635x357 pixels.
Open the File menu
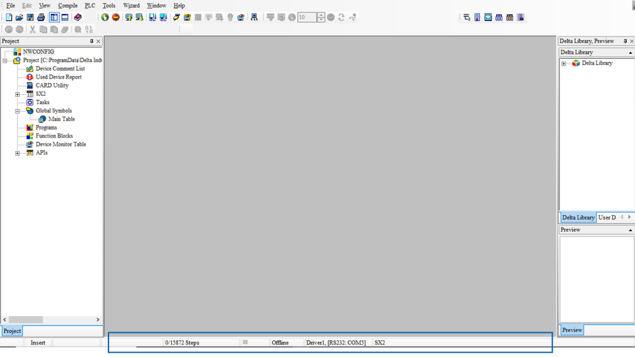point(11,6)
